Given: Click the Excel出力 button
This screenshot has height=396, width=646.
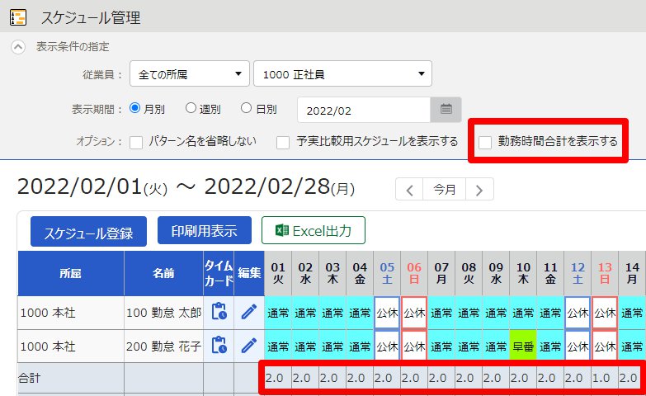Looking at the screenshot, I should point(314,230).
